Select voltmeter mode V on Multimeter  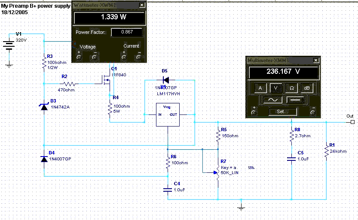coord(276,88)
